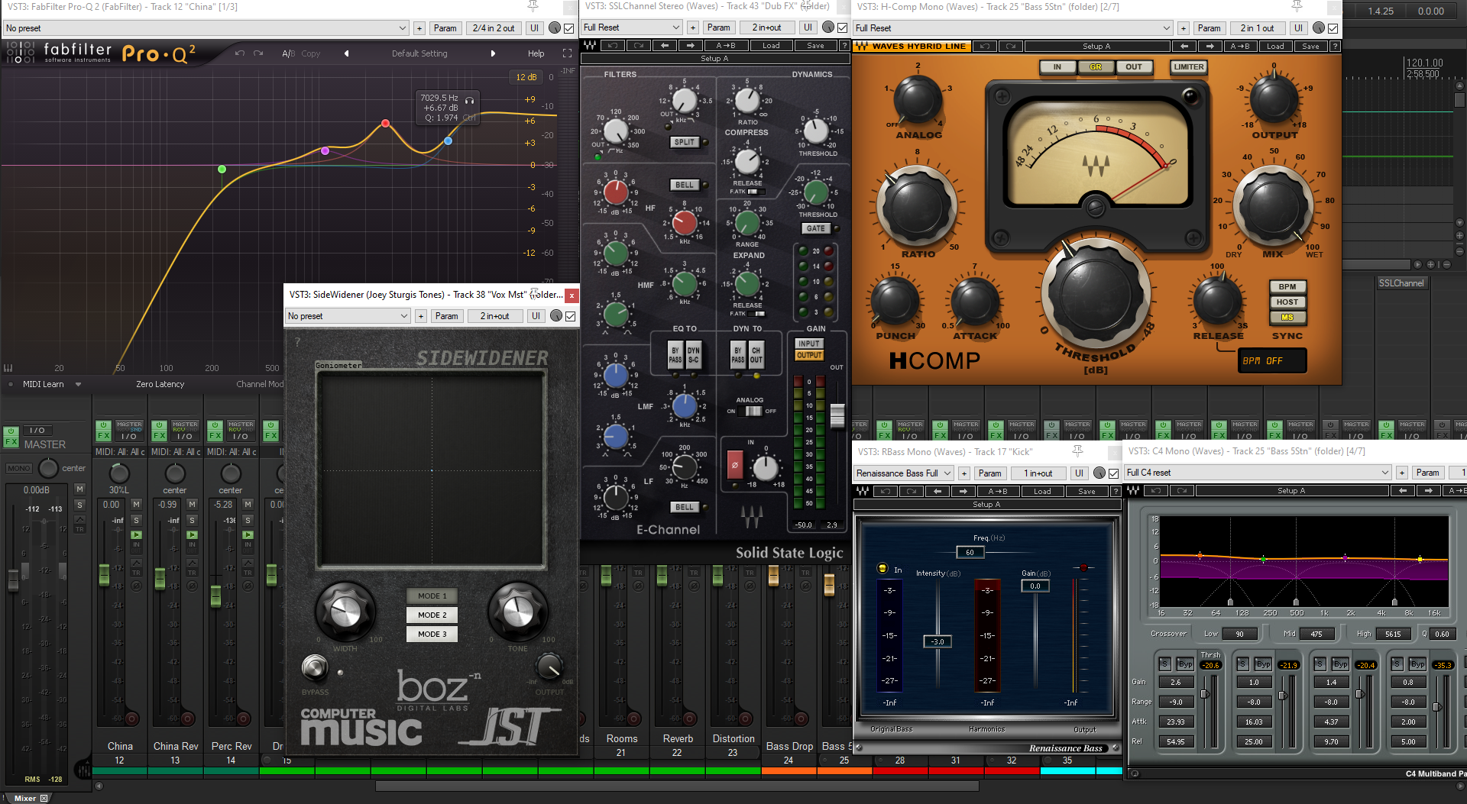Open the 'Full C4 reset' preset dropdown

[1257, 473]
